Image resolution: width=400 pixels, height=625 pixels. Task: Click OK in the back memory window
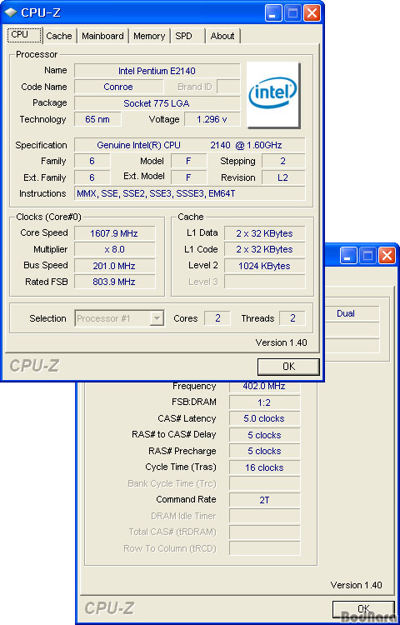point(363,608)
